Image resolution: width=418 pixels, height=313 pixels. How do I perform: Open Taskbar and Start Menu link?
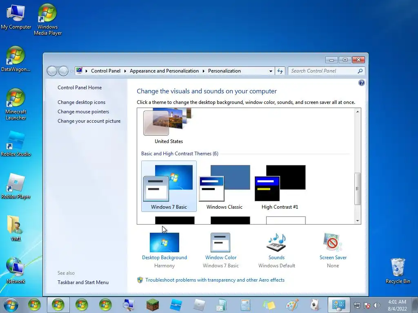pos(83,282)
